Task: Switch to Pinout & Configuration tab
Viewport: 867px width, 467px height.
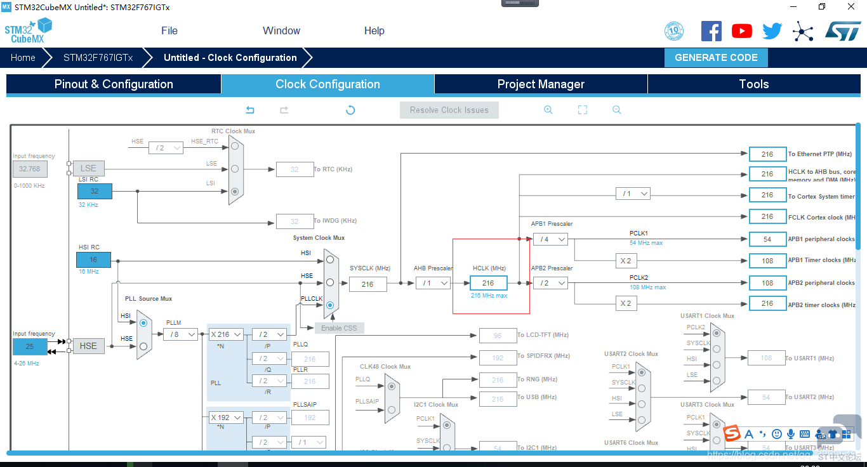Action: click(x=114, y=84)
